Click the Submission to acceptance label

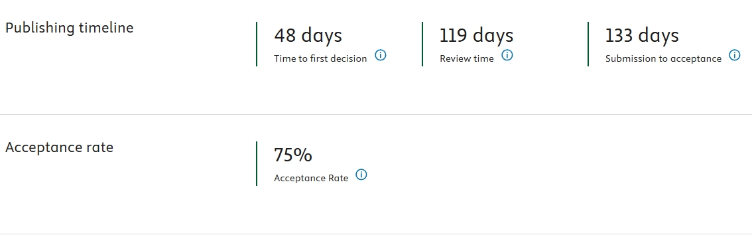pyautogui.click(x=663, y=58)
